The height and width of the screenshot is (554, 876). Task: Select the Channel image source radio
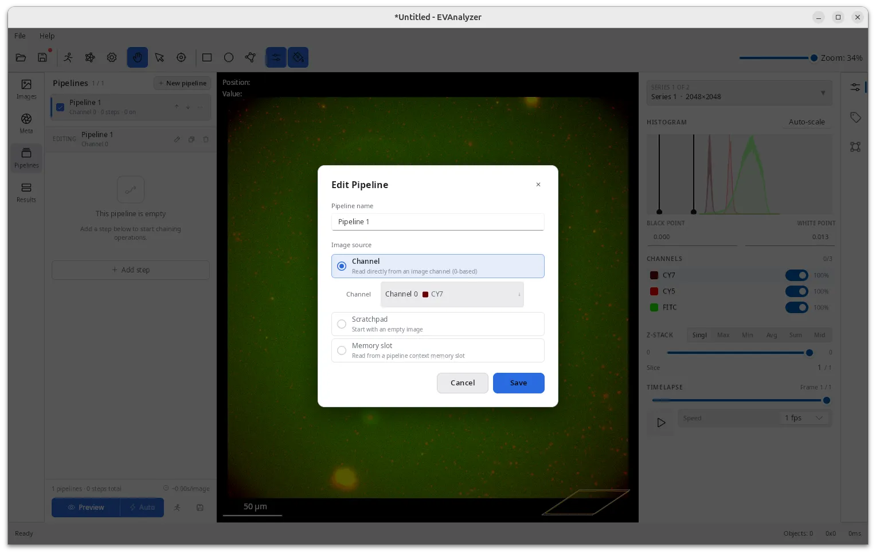pyautogui.click(x=342, y=266)
